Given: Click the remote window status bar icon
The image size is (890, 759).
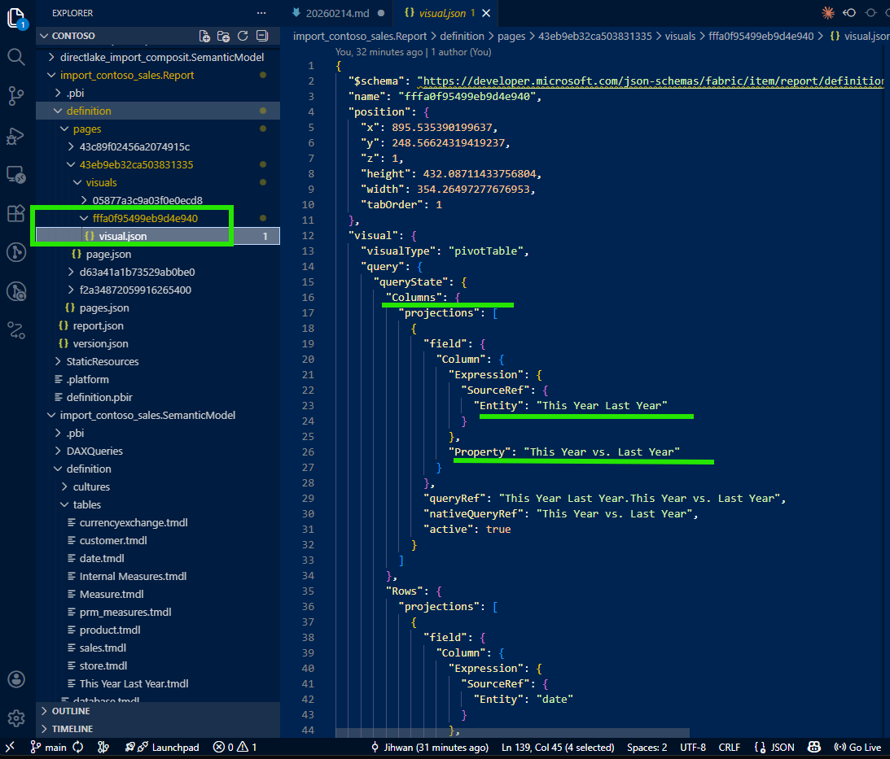Looking at the screenshot, I should pos(10,747).
